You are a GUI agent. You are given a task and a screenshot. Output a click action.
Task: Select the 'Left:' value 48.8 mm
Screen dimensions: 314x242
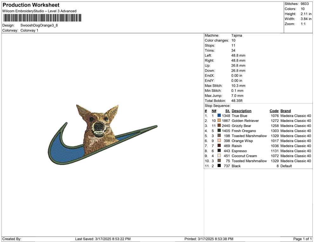pyautogui.click(x=238, y=56)
